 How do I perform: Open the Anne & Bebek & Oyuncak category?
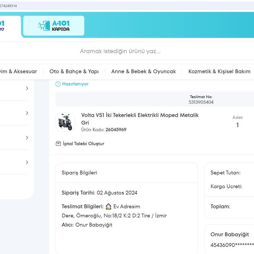144,71
